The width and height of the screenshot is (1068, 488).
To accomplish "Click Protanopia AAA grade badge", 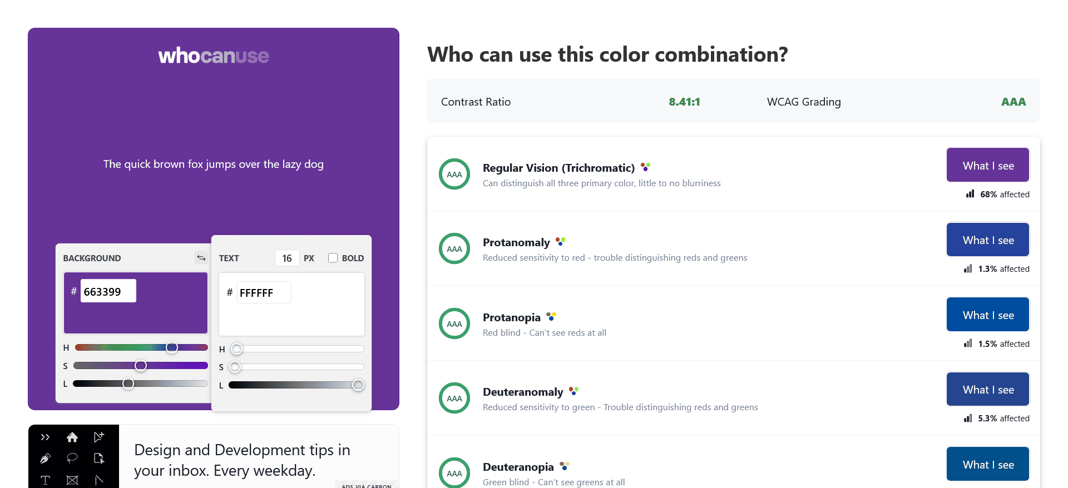I will [x=454, y=324].
